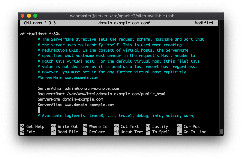Click filename 'domain-example.com.conf' in header

pos(124,23)
